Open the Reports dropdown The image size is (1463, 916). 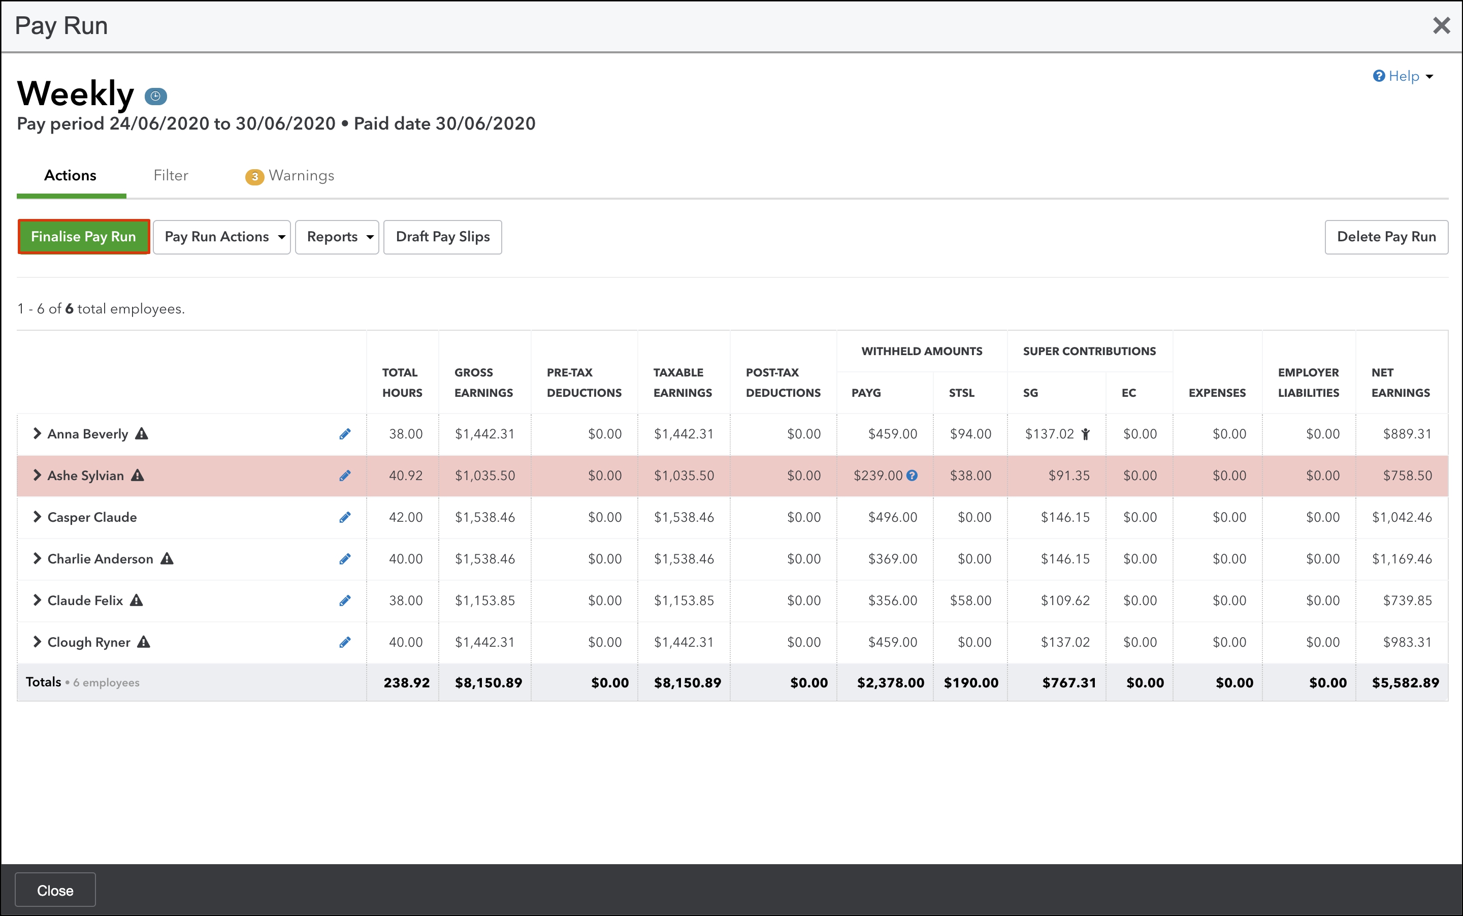[337, 237]
